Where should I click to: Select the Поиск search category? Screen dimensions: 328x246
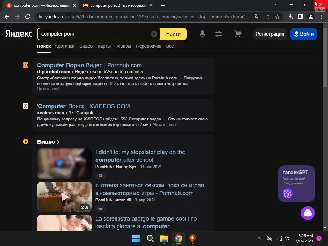(x=44, y=46)
